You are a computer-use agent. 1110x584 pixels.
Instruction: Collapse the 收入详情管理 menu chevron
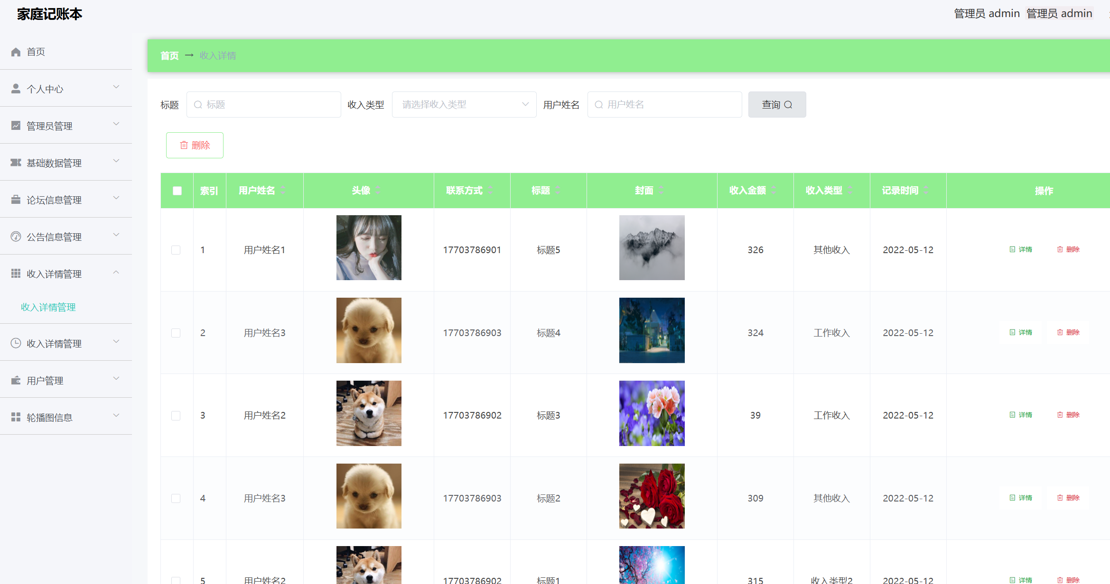[x=116, y=273]
